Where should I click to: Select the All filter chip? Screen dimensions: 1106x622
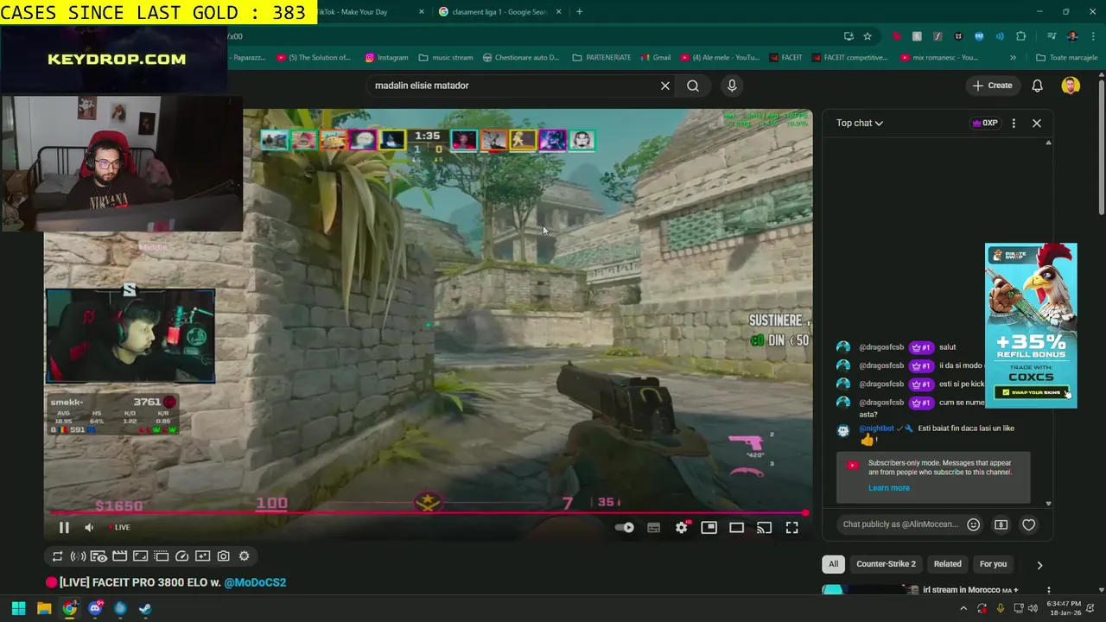(833, 564)
